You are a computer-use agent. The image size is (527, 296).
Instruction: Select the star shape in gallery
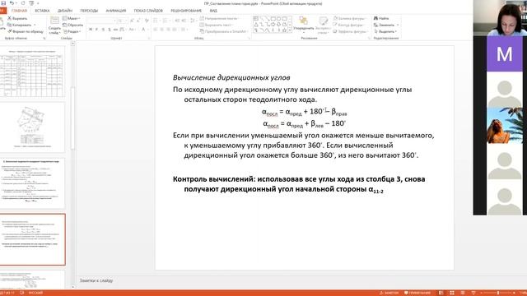(284, 30)
